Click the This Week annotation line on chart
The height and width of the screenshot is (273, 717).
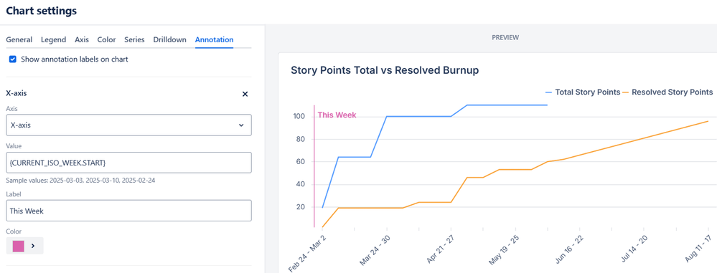pyautogui.click(x=314, y=166)
